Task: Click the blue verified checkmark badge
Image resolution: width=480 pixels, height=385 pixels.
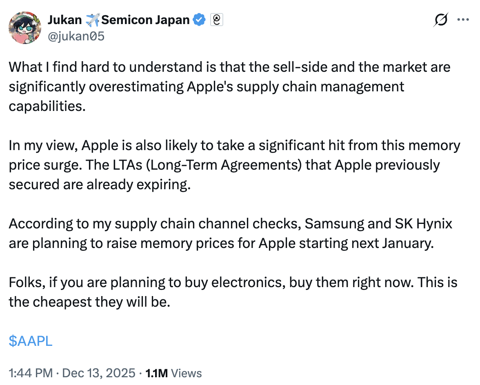Action: [199, 20]
